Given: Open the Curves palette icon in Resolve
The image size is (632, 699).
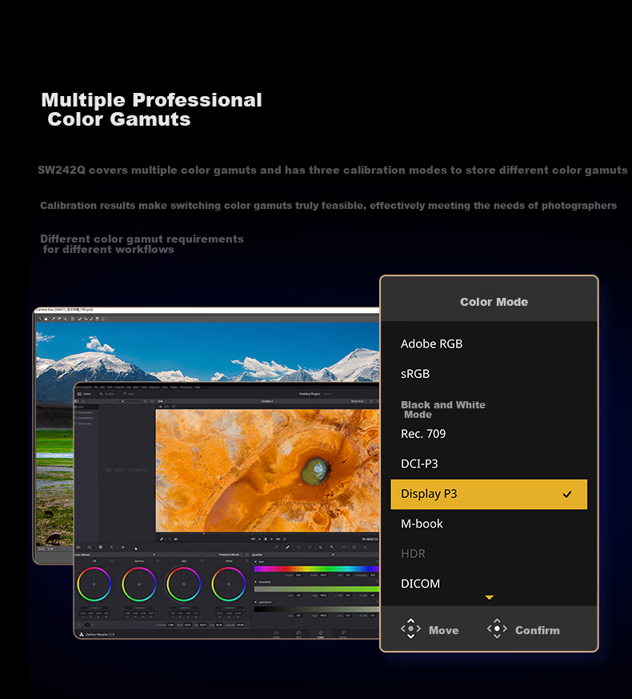Looking at the screenshot, I should 276,547.
